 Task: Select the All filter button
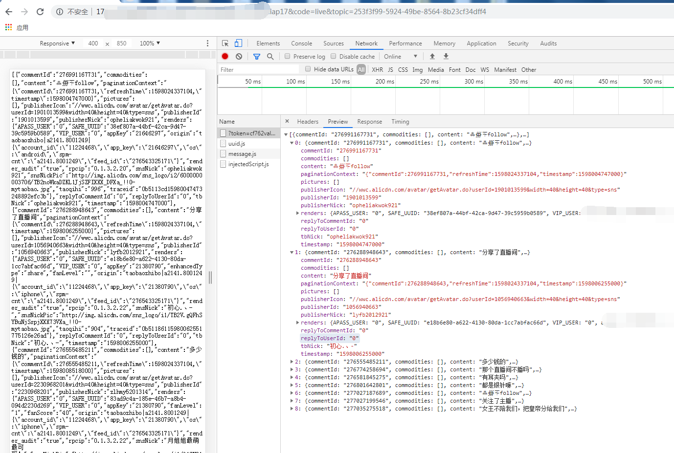click(361, 69)
